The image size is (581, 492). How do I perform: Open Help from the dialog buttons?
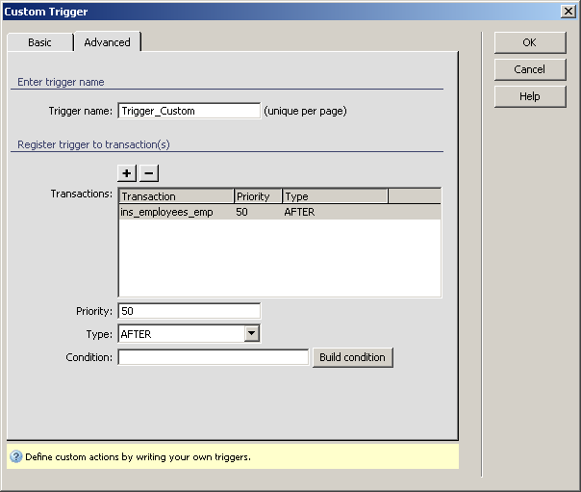[x=529, y=96]
